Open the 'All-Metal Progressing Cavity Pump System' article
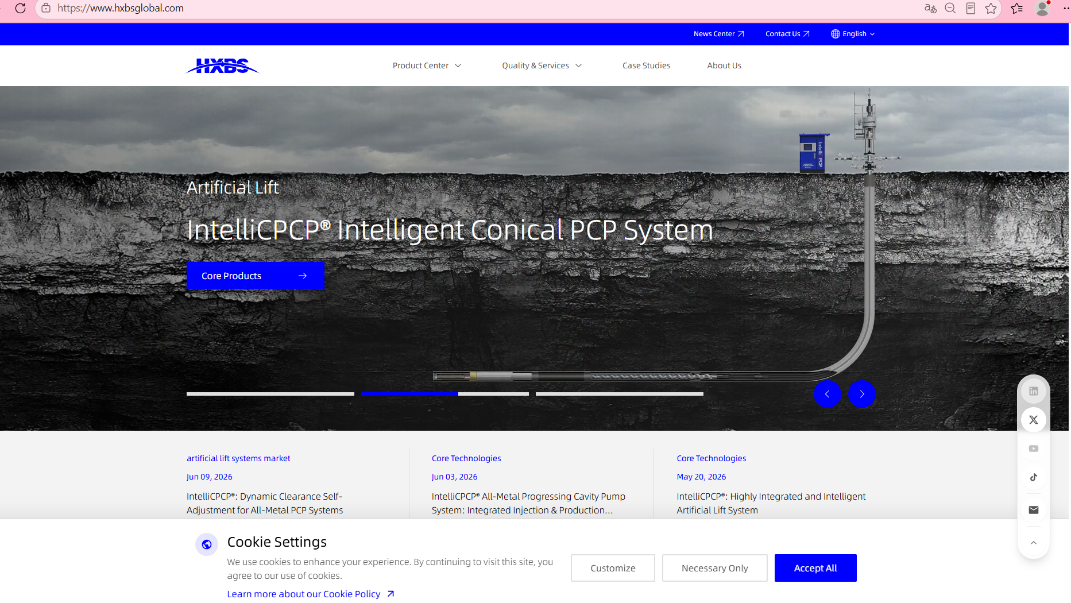Screen dimensions: 1071x603 (x=528, y=503)
